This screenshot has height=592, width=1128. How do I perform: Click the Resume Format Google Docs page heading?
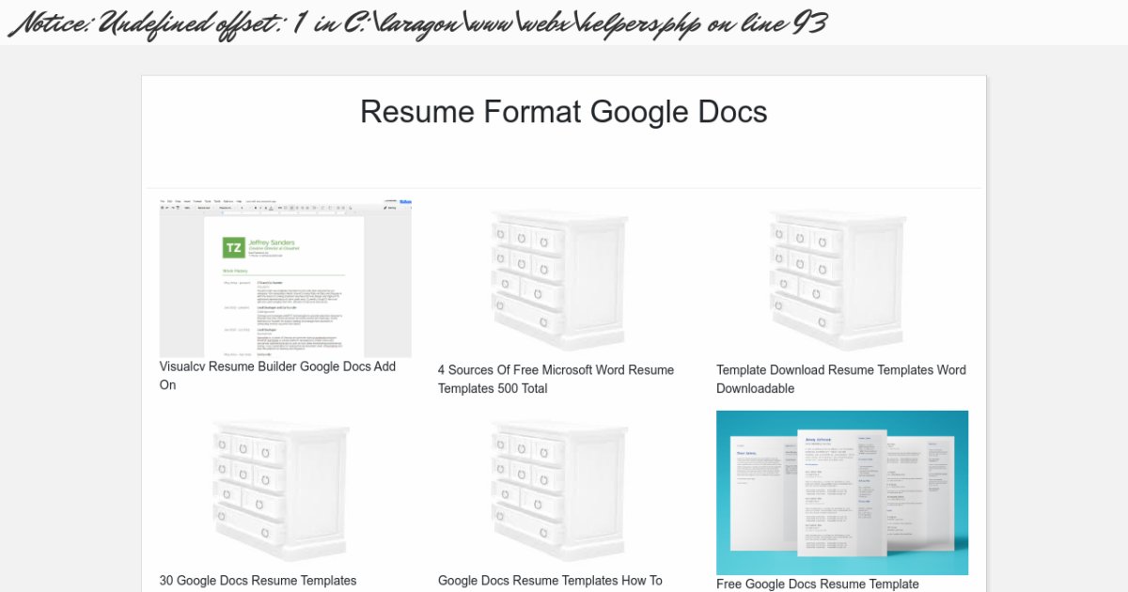click(563, 112)
